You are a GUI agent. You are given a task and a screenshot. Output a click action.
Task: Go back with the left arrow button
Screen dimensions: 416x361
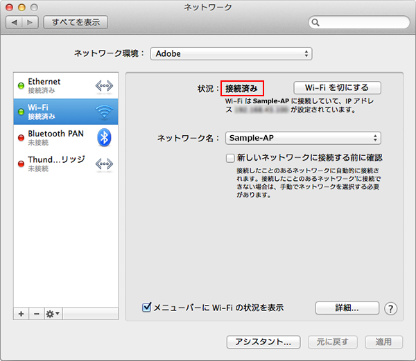(15, 22)
